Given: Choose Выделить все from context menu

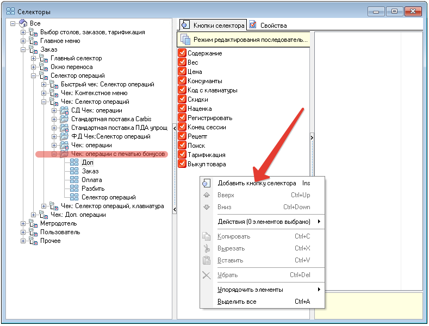Looking at the screenshot, I should (263, 302).
